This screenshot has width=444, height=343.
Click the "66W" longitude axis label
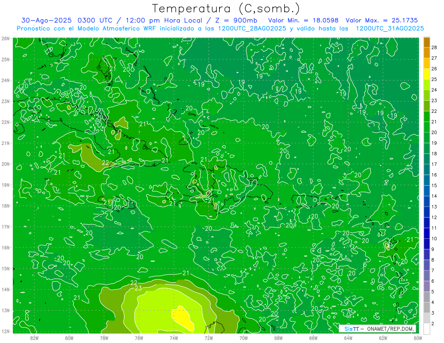(x=313, y=337)
